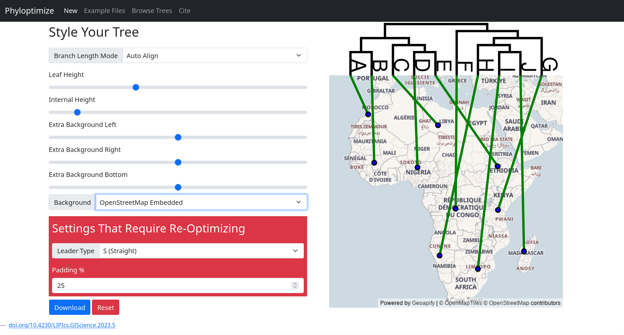Click the Branch Length Mode label
This screenshot has width=624, height=335.
point(86,56)
